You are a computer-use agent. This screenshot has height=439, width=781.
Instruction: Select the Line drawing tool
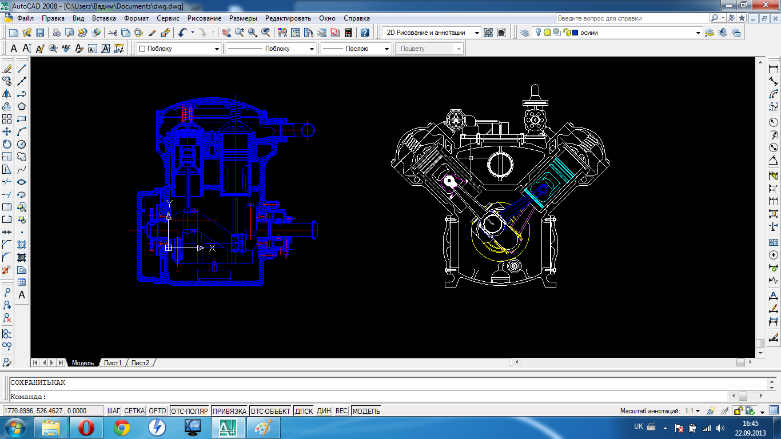coord(22,69)
